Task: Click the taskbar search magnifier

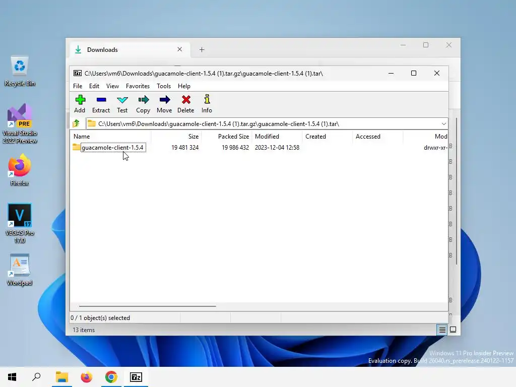Action: pyautogui.click(x=36, y=377)
